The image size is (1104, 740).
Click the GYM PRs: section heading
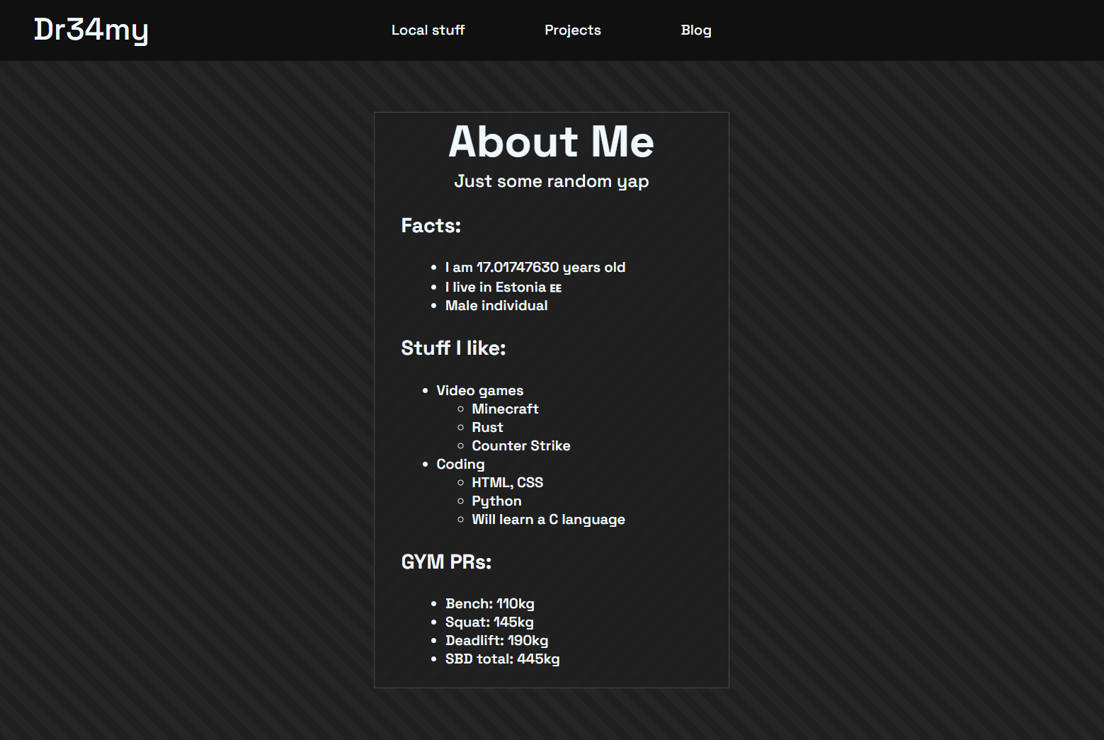point(446,561)
